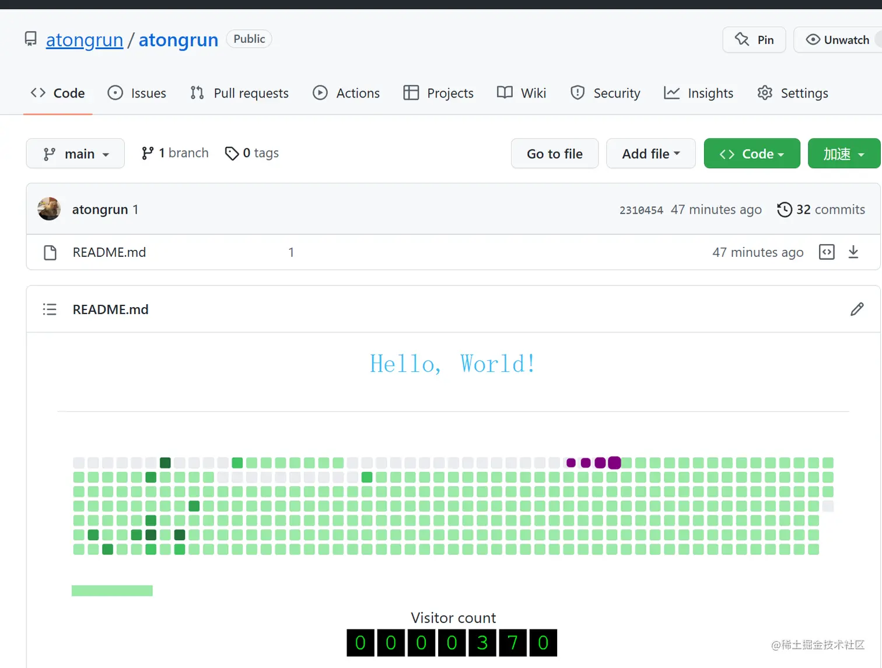Open the Wiki tab
The width and height of the screenshot is (882, 668).
click(521, 93)
